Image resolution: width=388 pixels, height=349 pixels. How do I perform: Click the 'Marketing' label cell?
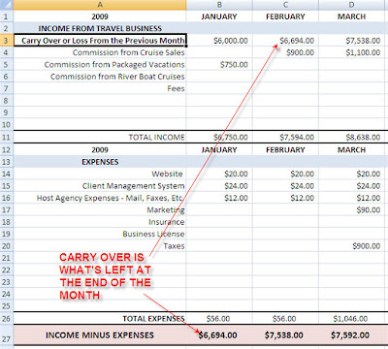(x=100, y=210)
